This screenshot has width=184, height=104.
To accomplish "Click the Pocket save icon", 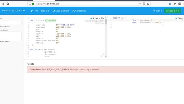I will coord(144,4).
